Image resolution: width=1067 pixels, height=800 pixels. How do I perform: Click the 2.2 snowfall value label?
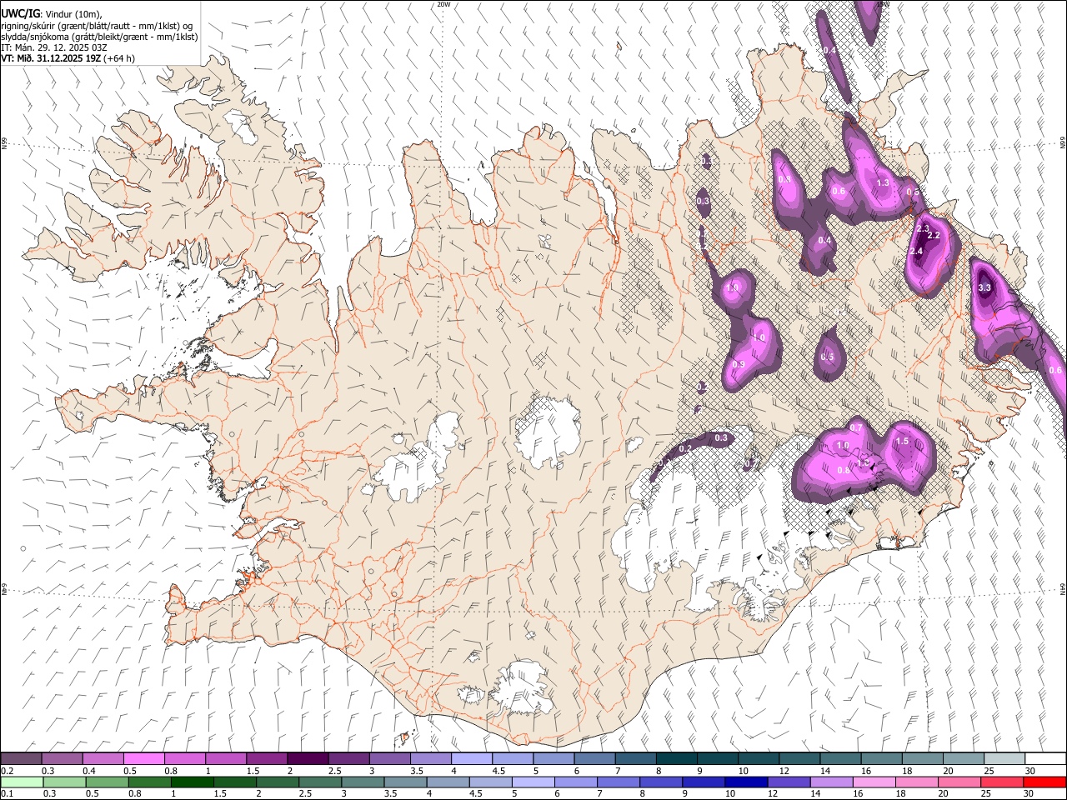pyautogui.click(x=934, y=236)
